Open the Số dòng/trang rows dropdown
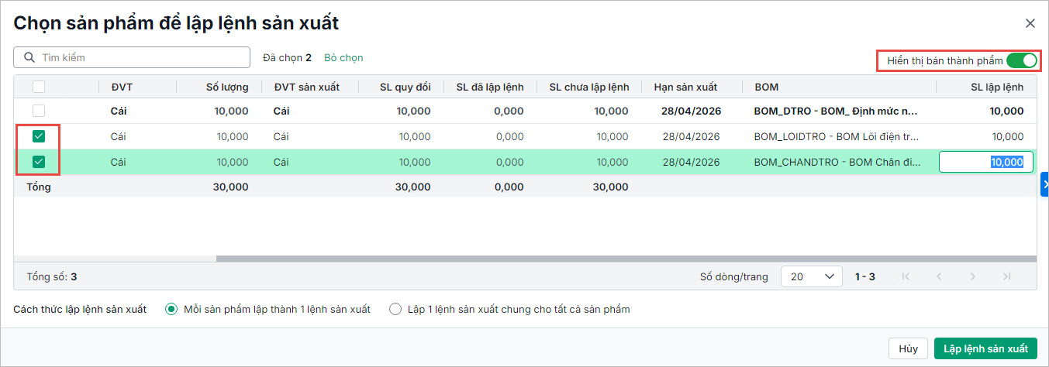This screenshot has height=367, width=1049. pyautogui.click(x=811, y=276)
